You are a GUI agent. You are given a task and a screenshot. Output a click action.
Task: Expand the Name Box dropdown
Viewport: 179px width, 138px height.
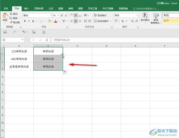tap(23, 40)
